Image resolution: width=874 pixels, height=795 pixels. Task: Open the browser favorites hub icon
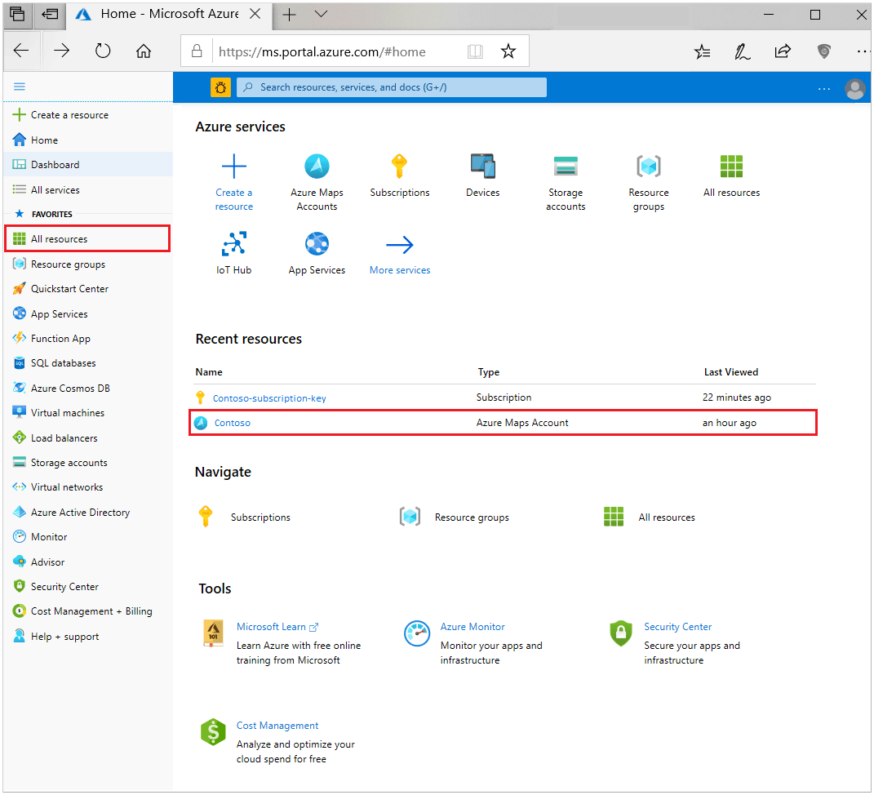coord(703,52)
